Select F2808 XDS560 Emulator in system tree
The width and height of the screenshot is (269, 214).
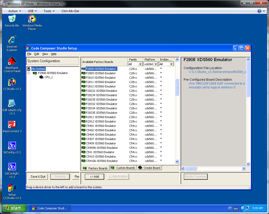tap(53, 73)
